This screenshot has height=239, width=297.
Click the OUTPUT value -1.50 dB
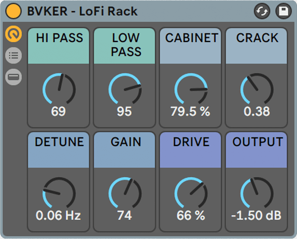tap(256, 215)
